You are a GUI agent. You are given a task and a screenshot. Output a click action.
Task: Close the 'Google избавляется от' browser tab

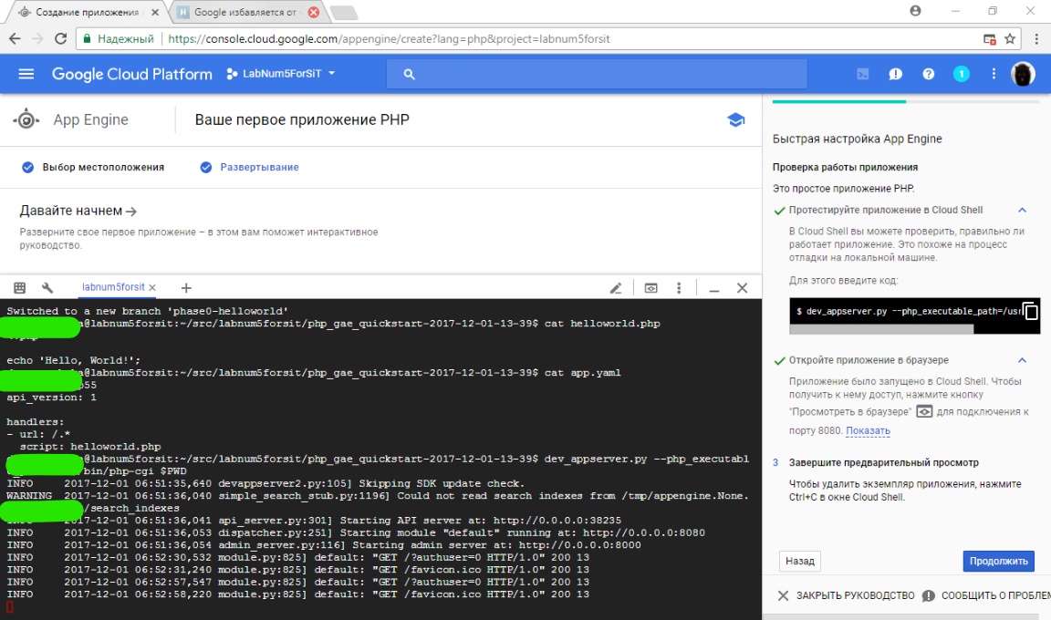[313, 12]
